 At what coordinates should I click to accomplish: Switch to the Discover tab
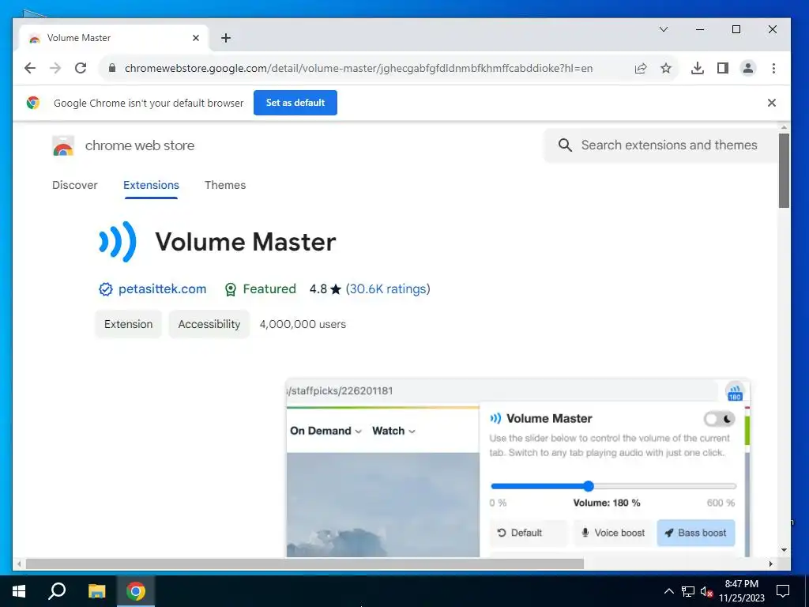[75, 185]
